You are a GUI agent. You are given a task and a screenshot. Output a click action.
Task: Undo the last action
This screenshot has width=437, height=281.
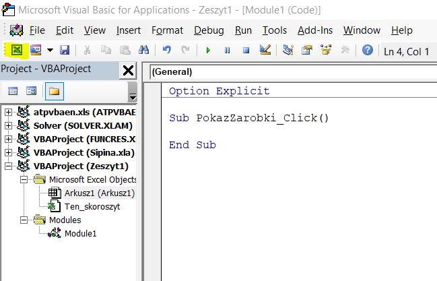click(167, 51)
